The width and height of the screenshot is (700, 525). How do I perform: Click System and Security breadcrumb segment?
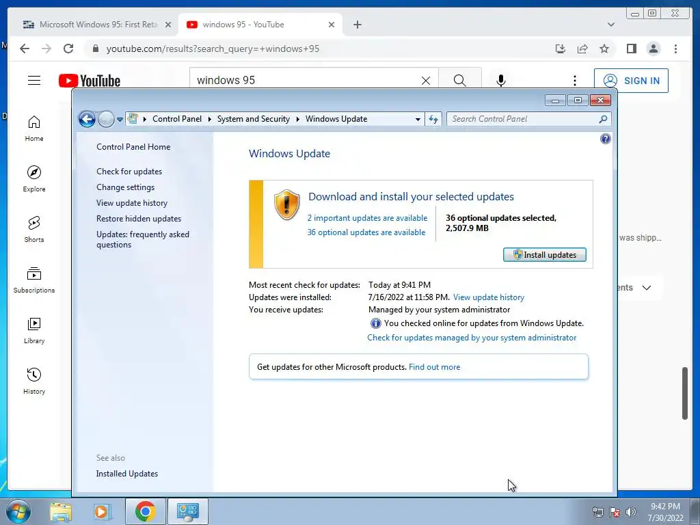coord(253,119)
